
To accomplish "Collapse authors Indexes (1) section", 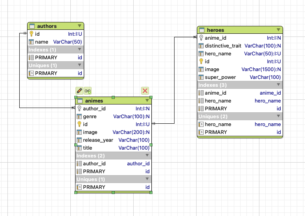I will (x=79, y=49).
